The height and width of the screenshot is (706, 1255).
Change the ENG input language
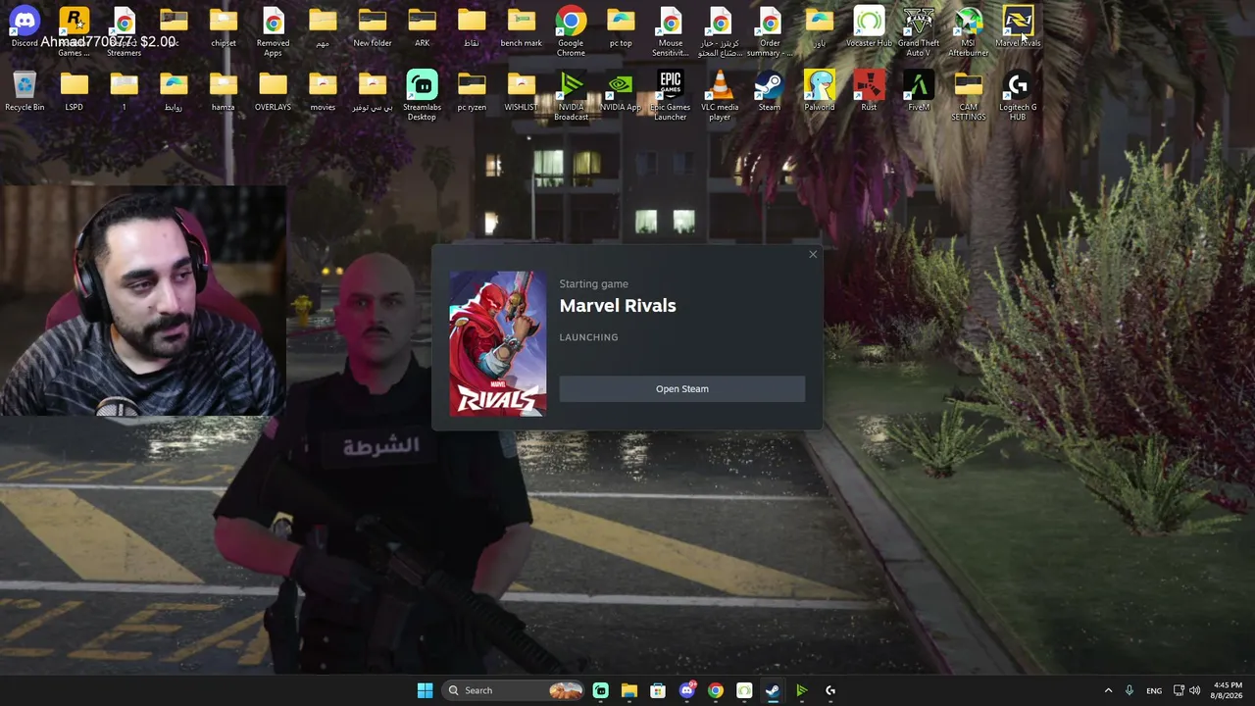[1154, 690]
